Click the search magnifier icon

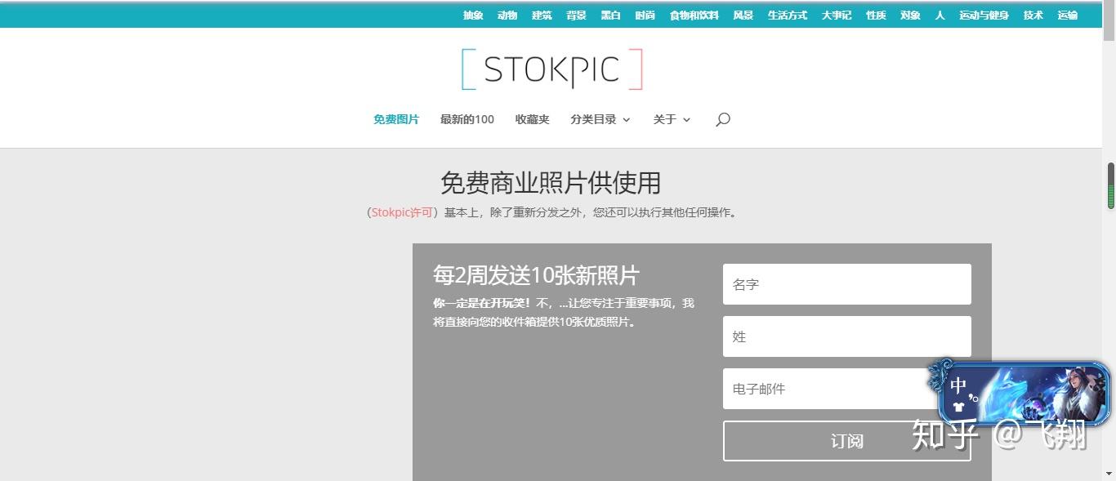pos(722,119)
